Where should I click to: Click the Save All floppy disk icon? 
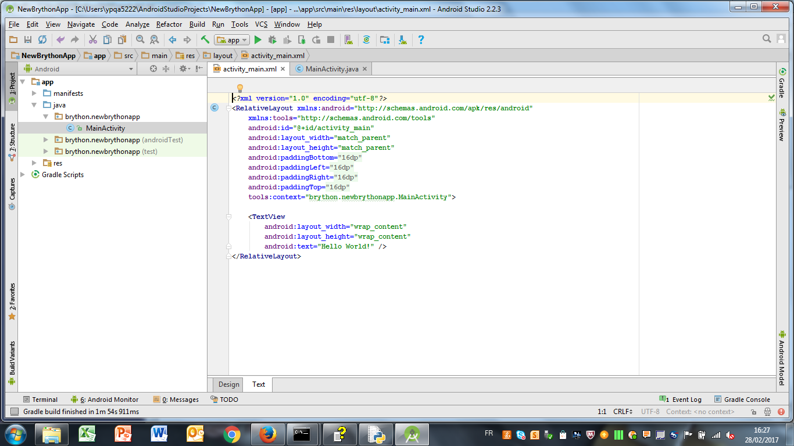point(27,40)
